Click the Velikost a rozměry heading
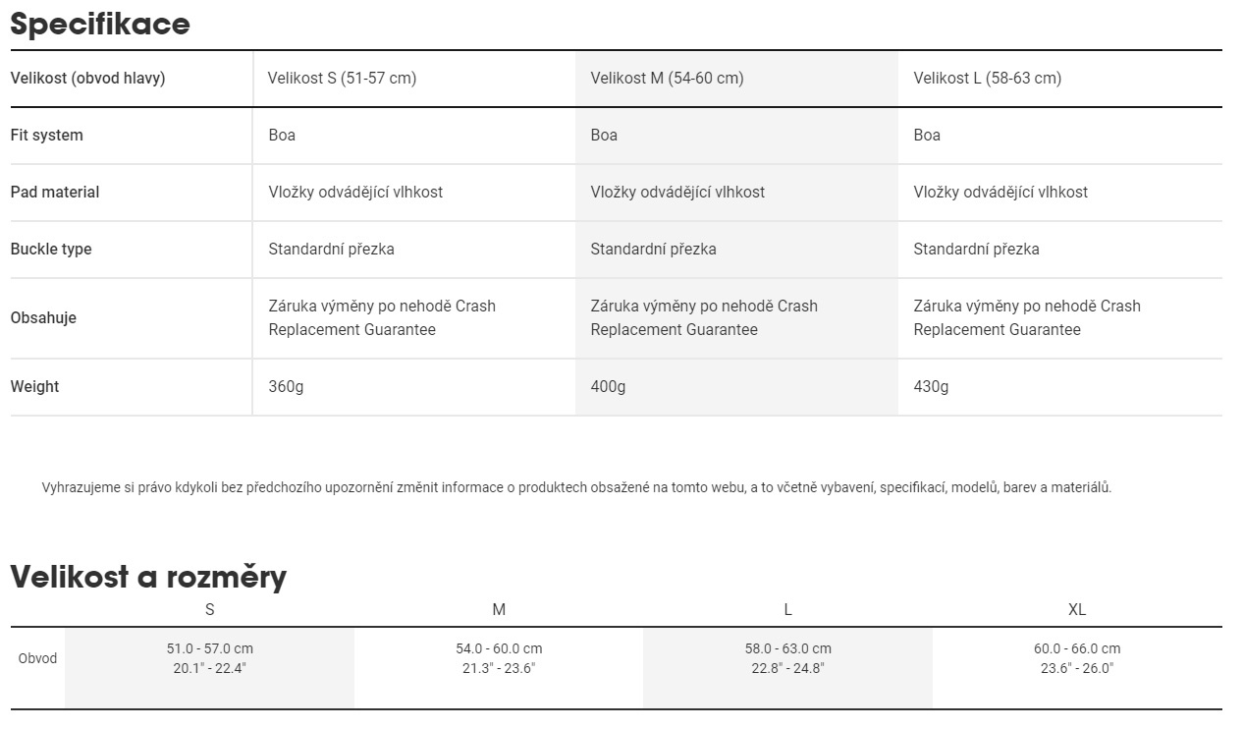This screenshot has width=1243, height=729. [x=148, y=577]
